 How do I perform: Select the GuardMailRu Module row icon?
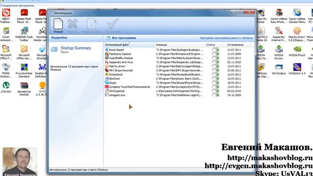click(107, 58)
